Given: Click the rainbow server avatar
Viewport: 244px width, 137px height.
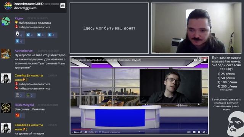Looking at the screenshot, I should (x=8, y=6).
